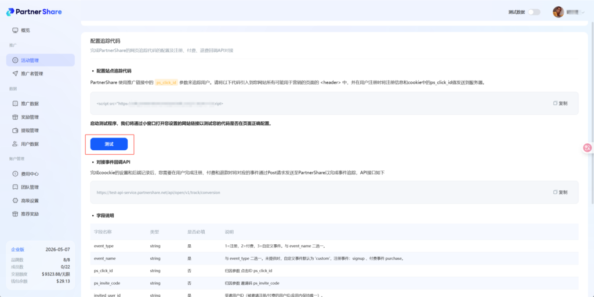Select 推荐奖励 in the sidebar
Viewport: 594px width, 297px height.
click(x=30, y=214)
